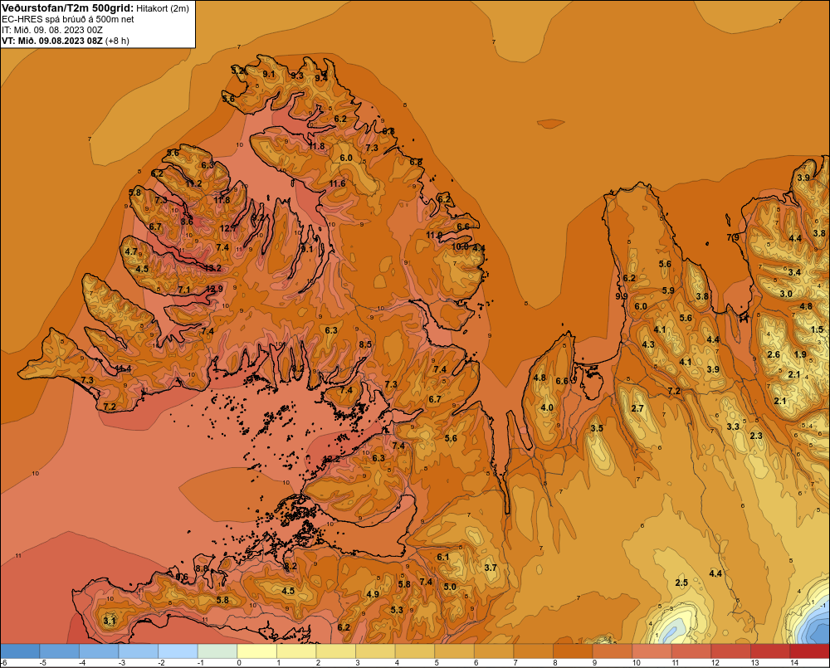
Task: Click the '11.0' temperature value
Action: pyautogui.click(x=434, y=235)
